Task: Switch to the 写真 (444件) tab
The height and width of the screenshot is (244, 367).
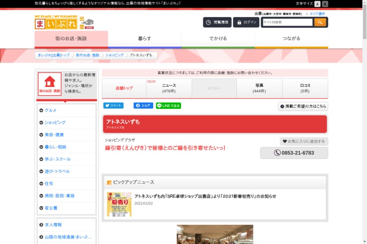Action: (259, 88)
